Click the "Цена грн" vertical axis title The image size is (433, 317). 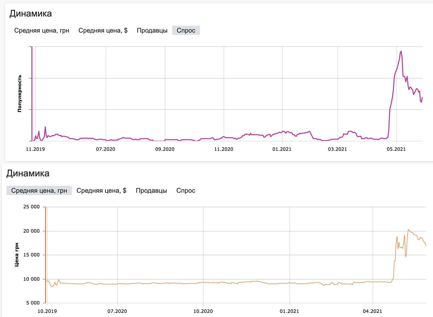click(x=16, y=255)
